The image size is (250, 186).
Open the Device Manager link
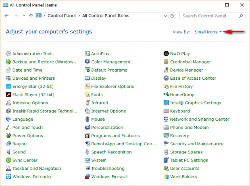click(x=187, y=70)
